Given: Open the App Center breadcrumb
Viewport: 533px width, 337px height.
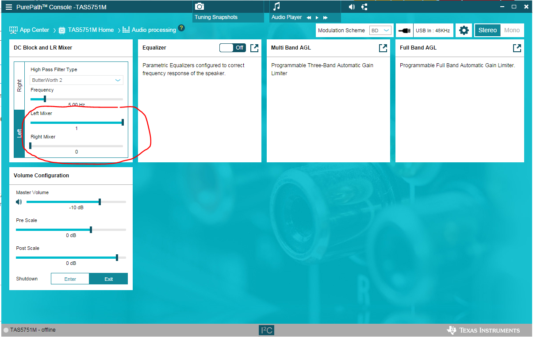Looking at the screenshot, I should click(x=35, y=30).
